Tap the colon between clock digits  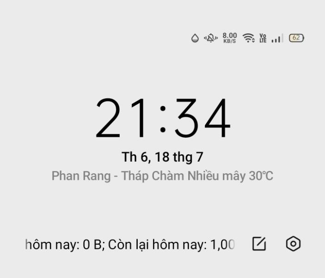point(163,119)
